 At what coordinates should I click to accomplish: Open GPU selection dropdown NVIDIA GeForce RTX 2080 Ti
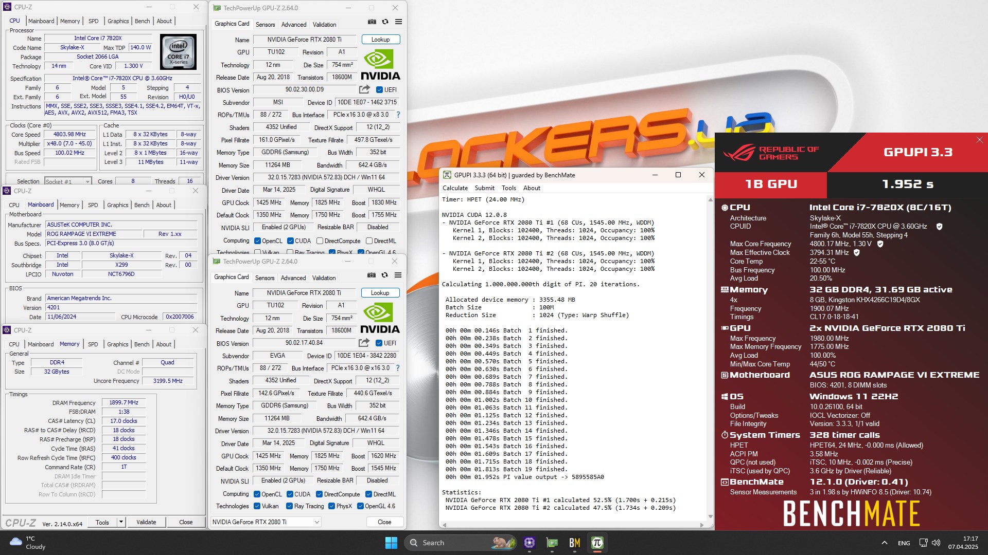[x=266, y=522]
